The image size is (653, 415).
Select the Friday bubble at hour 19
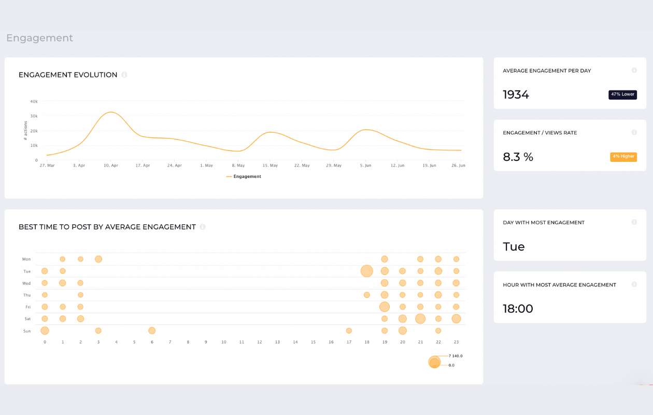385,307
